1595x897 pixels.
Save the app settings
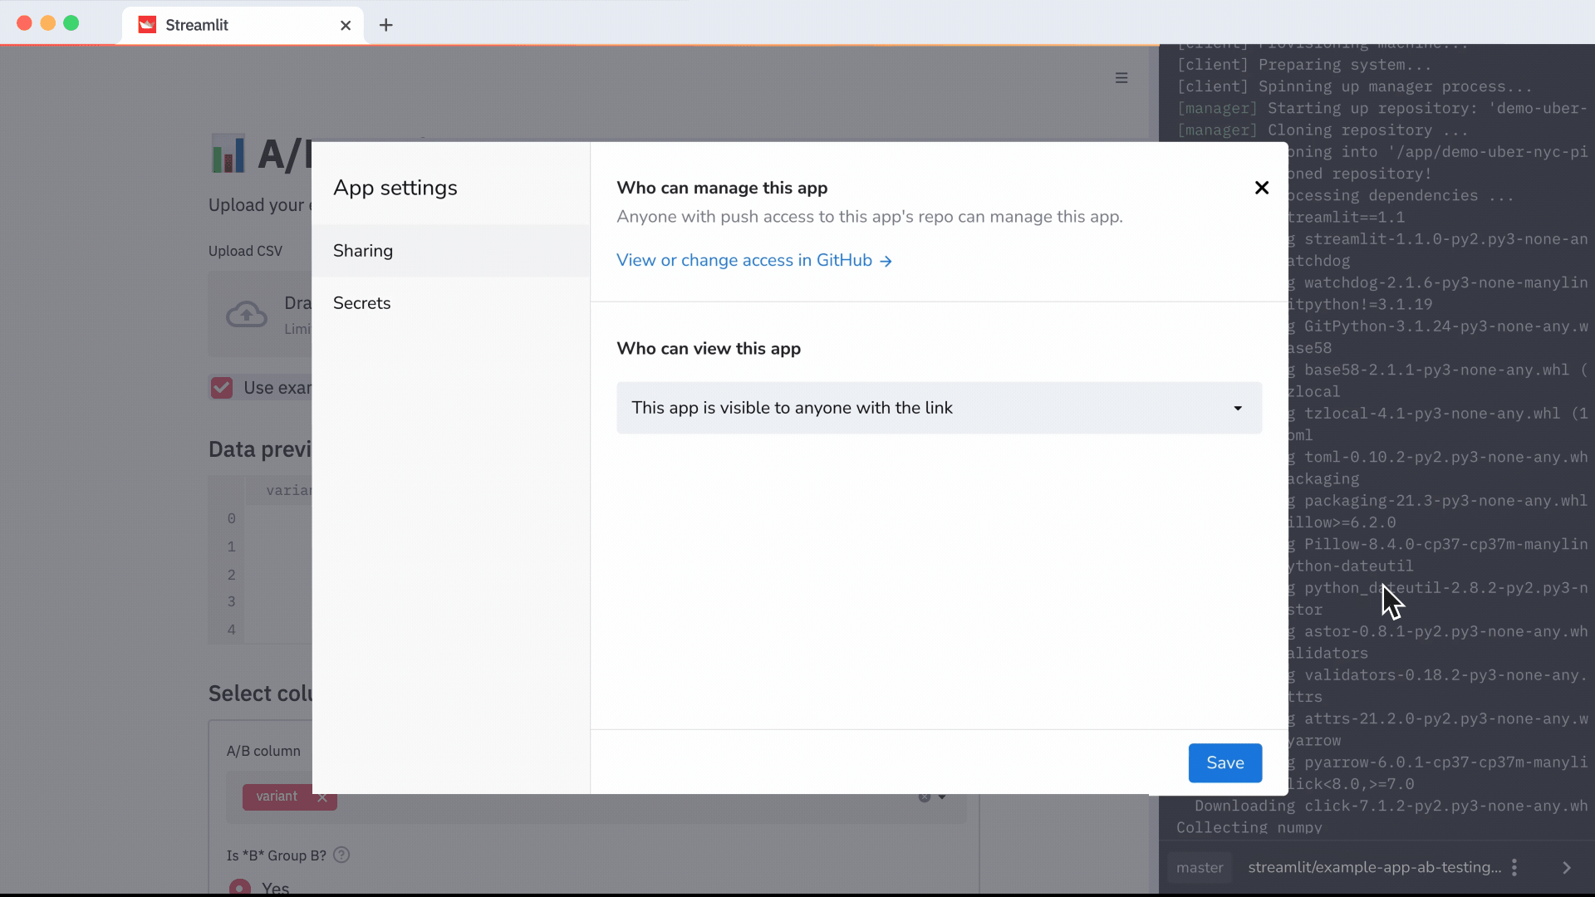click(x=1224, y=762)
